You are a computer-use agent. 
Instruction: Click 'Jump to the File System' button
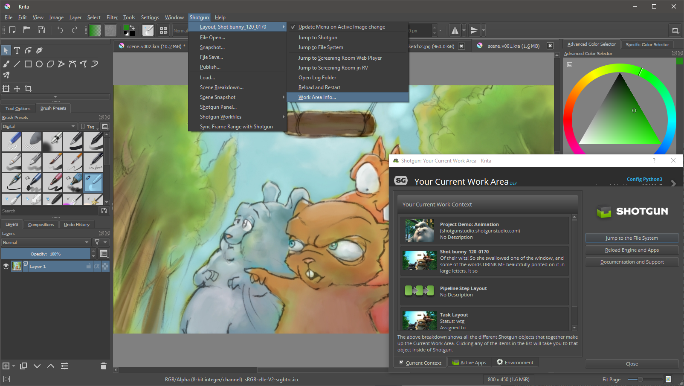click(632, 238)
